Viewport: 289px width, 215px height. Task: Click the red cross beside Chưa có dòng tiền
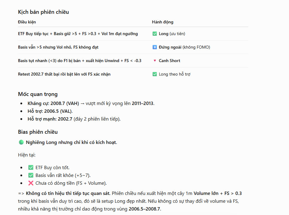tap(31, 183)
